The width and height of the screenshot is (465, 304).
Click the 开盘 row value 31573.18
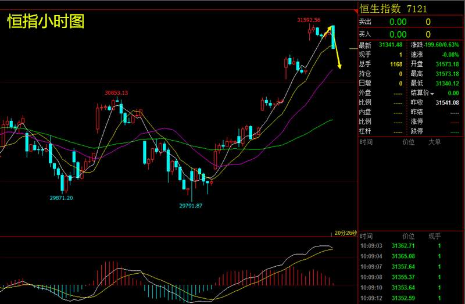point(447,64)
